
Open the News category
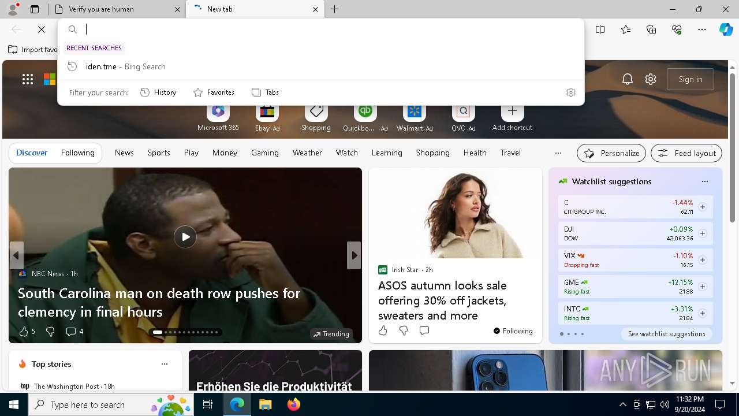coord(124,153)
